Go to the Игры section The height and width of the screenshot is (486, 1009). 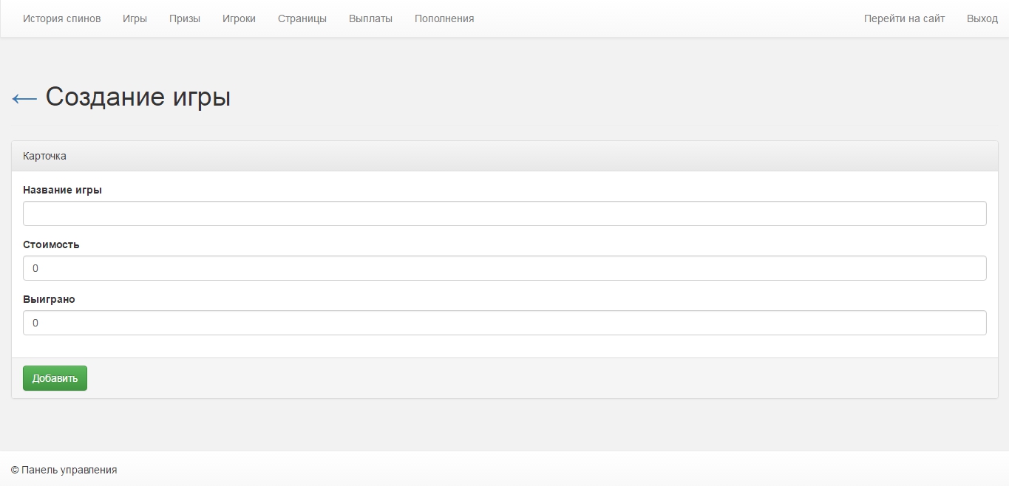[135, 18]
